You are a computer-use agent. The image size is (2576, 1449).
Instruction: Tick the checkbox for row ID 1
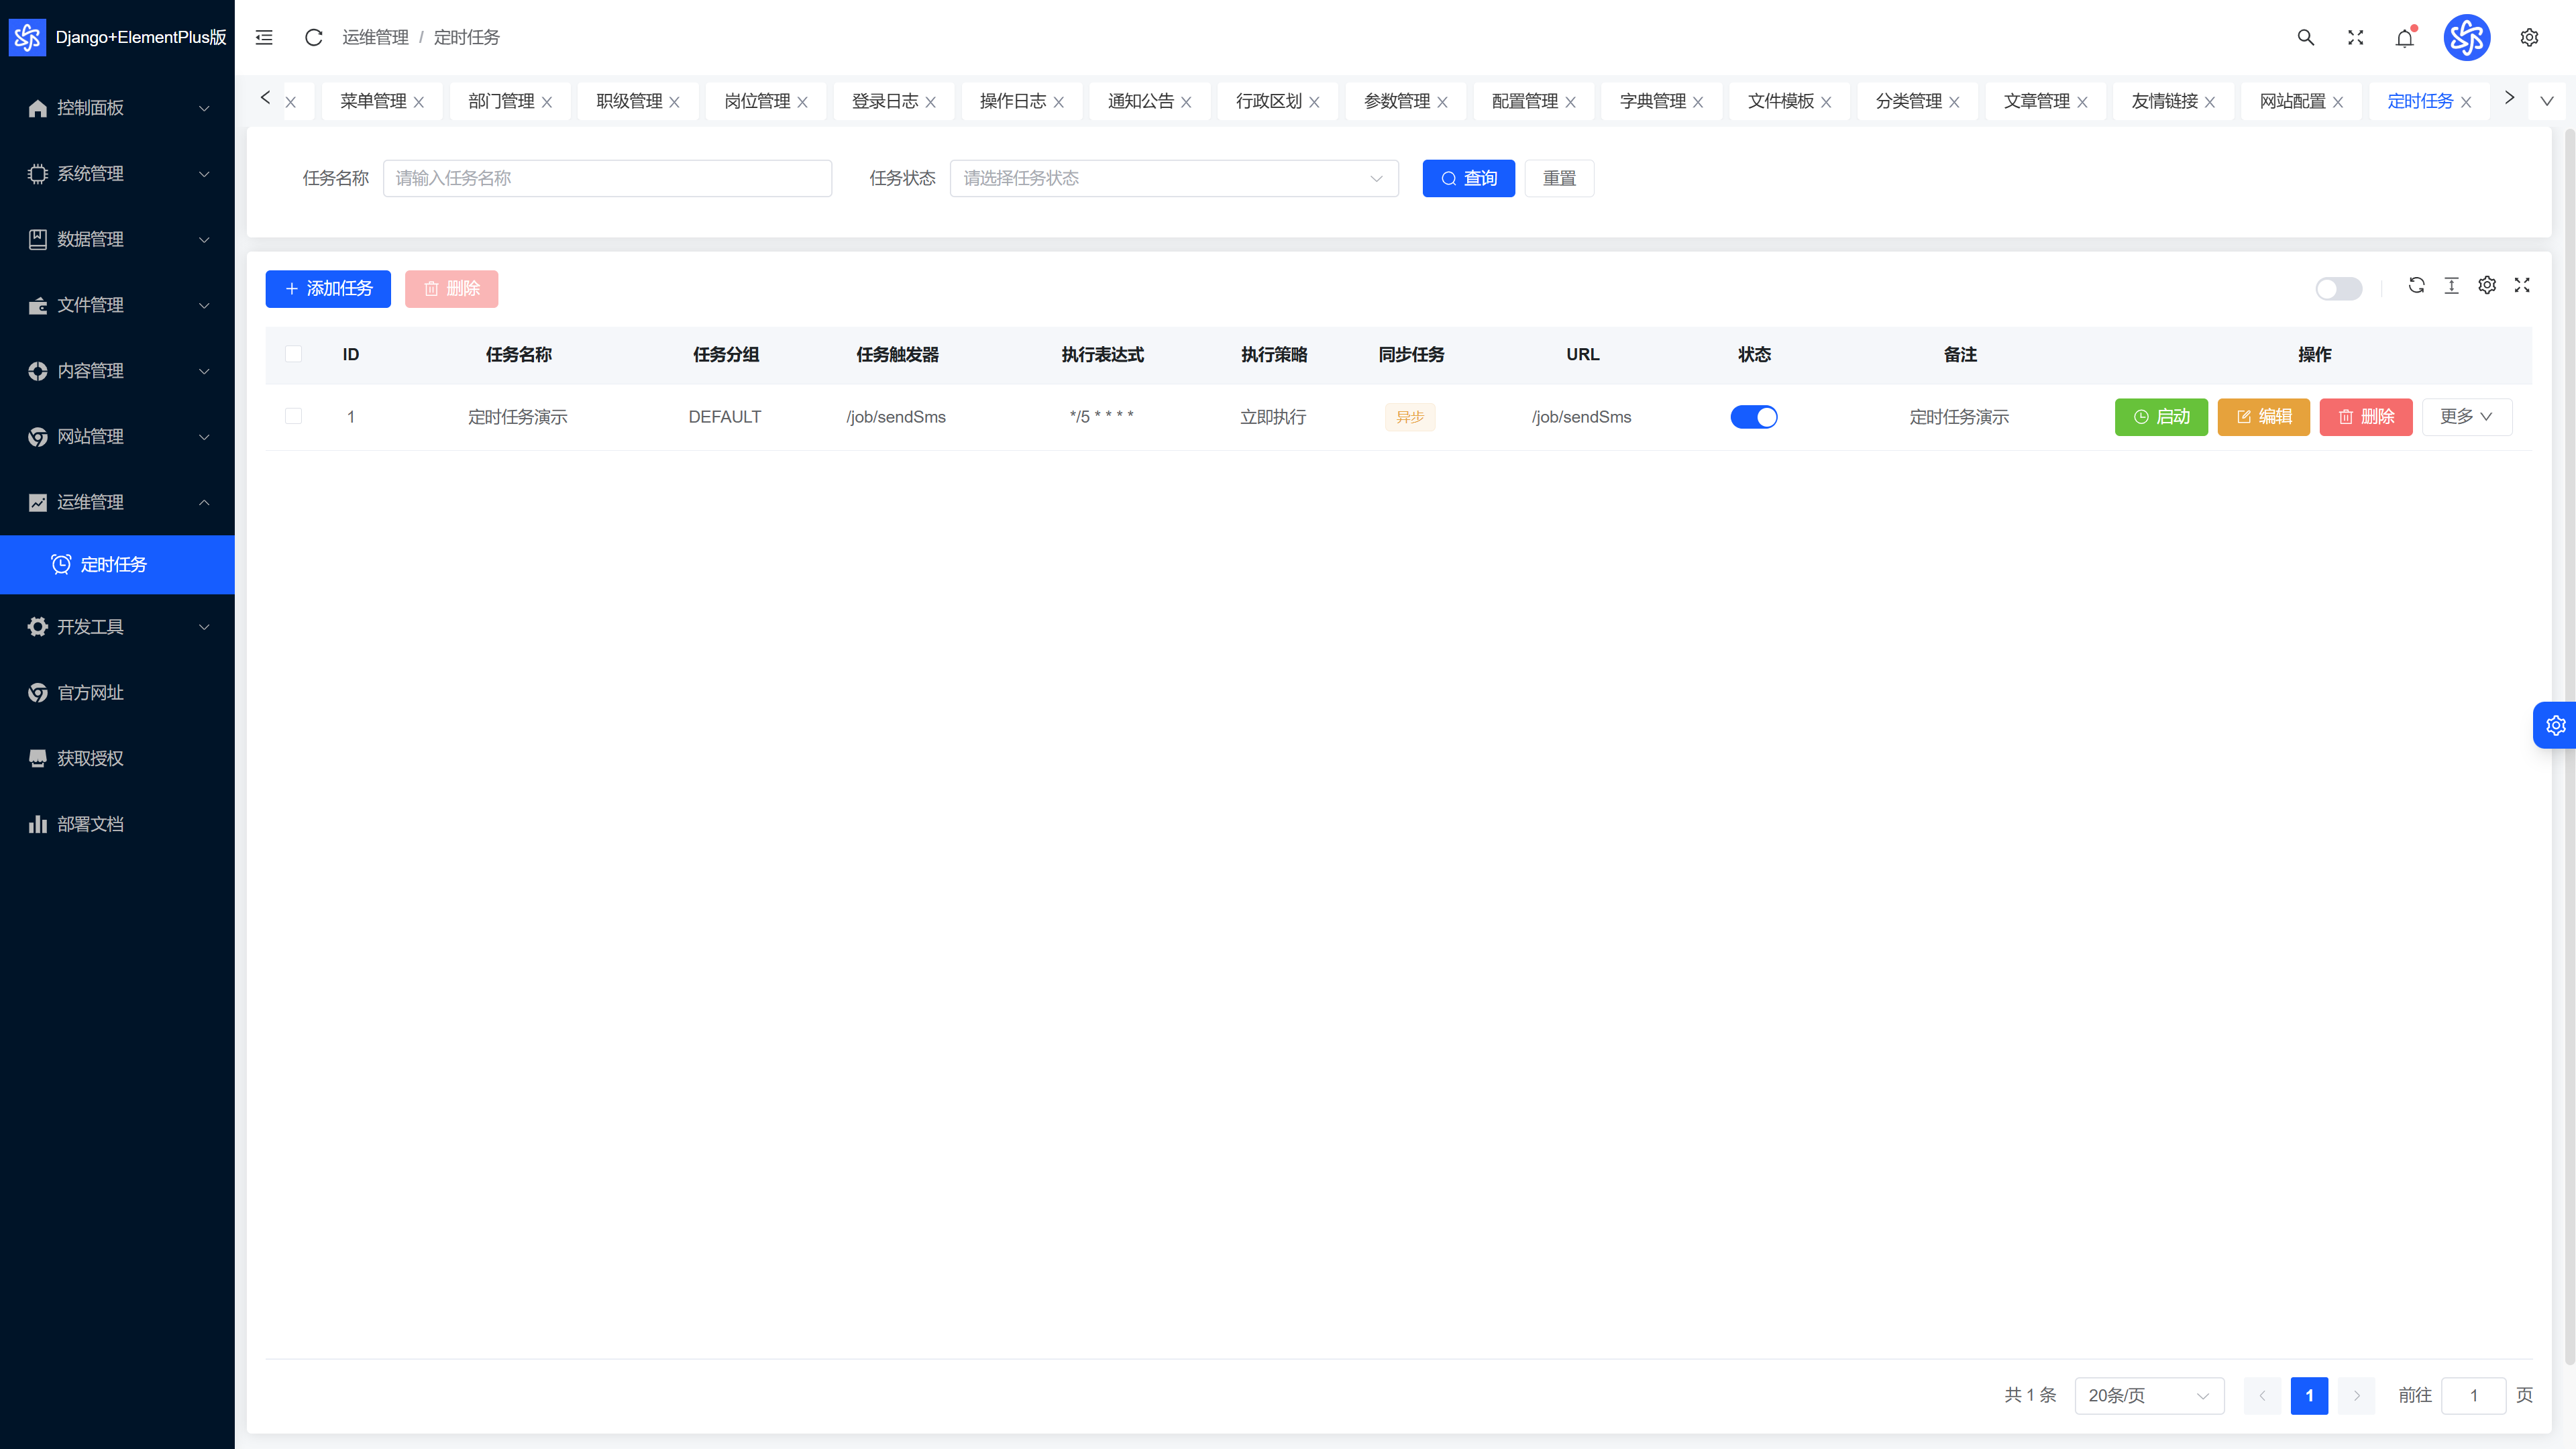click(x=293, y=416)
